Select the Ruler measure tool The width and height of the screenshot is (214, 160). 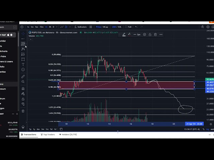click(23, 76)
